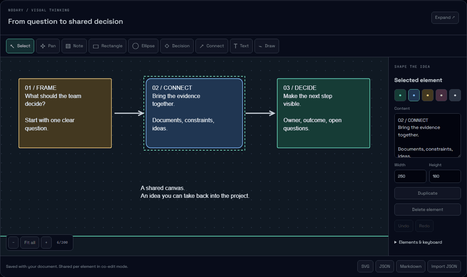Viewport: 467px width, 277px height.
Task: Pick the Ellipse shape tool
Action: click(143, 46)
